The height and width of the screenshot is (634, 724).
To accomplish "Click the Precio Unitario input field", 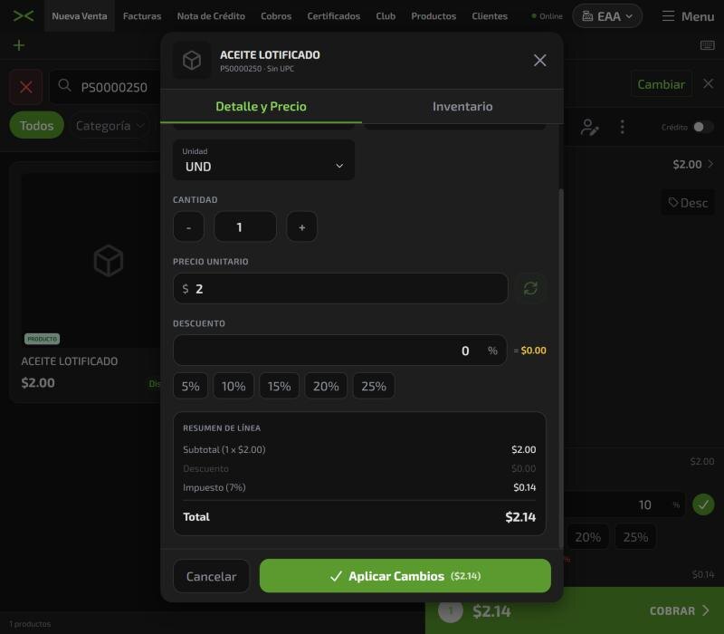I will tap(340, 288).
